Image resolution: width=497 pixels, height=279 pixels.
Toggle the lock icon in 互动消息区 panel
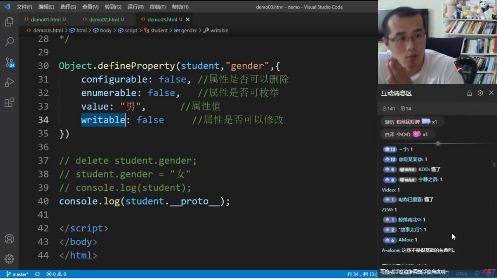click(x=469, y=93)
